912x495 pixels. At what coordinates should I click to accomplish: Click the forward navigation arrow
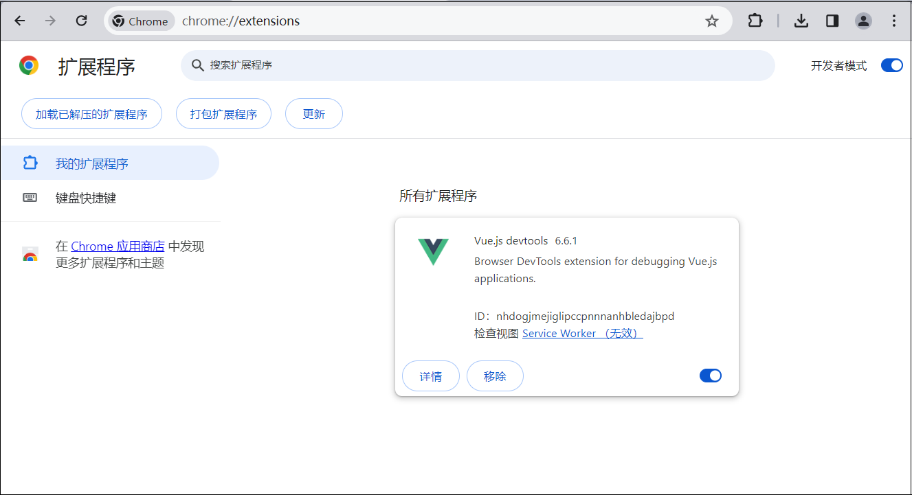tap(50, 21)
